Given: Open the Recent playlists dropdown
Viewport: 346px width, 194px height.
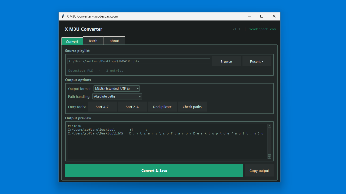Looking at the screenshot, I should click(257, 61).
